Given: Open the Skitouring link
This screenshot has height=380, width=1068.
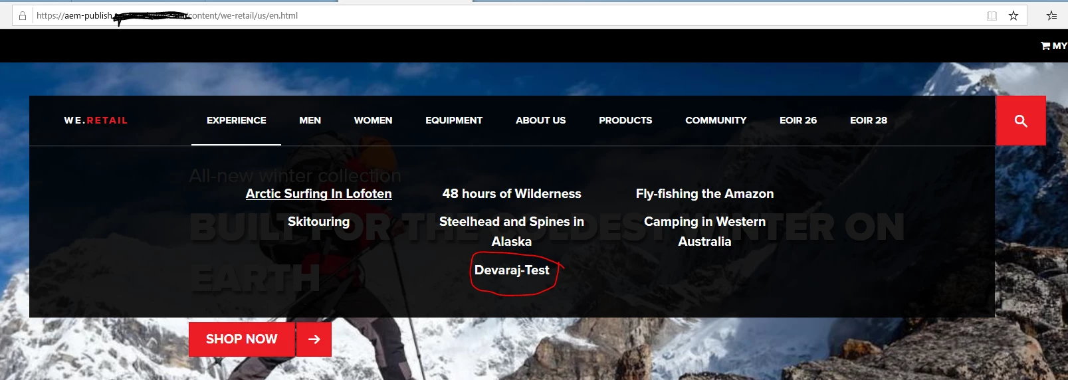Looking at the screenshot, I should pos(318,221).
